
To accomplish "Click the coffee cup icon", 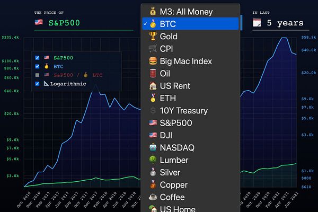I will 153,197.
